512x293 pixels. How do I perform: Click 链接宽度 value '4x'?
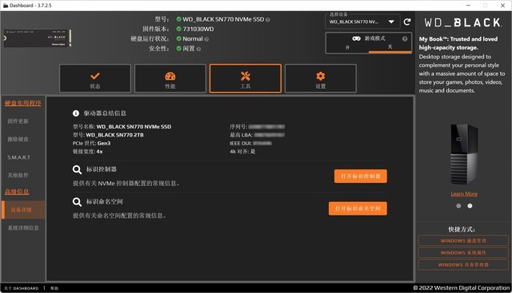point(99,152)
